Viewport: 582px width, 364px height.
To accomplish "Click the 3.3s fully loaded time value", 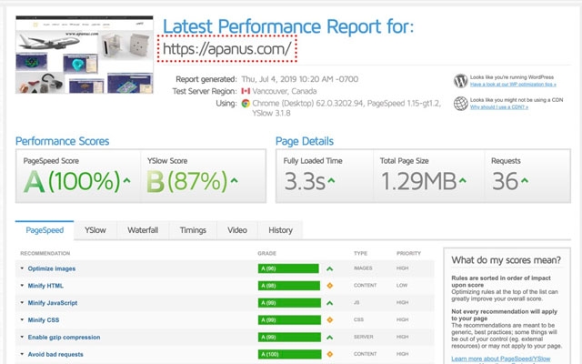I will [x=305, y=181].
